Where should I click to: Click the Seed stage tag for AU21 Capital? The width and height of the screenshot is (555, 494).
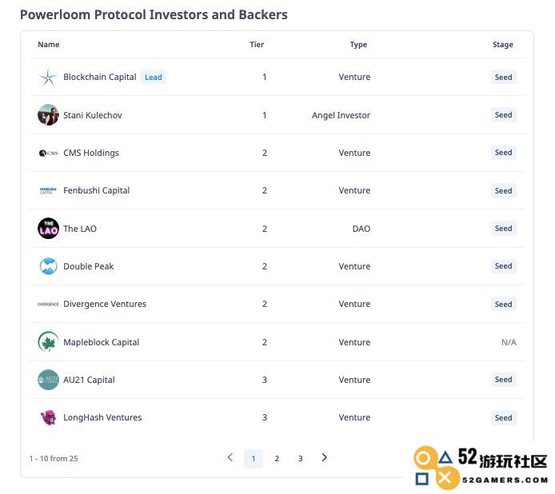[503, 380]
